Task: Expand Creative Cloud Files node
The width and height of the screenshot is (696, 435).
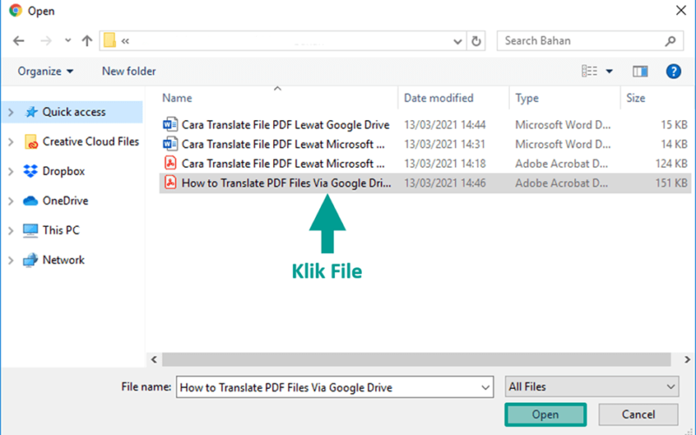Action: click(11, 142)
